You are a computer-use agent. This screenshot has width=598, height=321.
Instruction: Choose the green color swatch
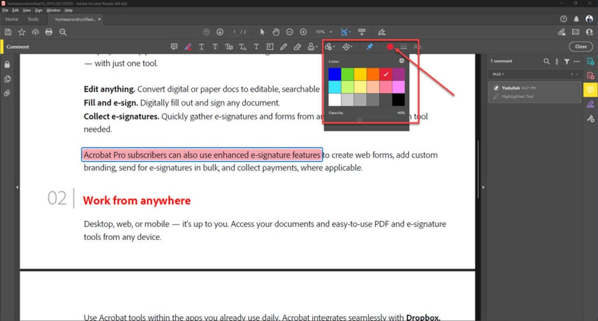coord(347,74)
